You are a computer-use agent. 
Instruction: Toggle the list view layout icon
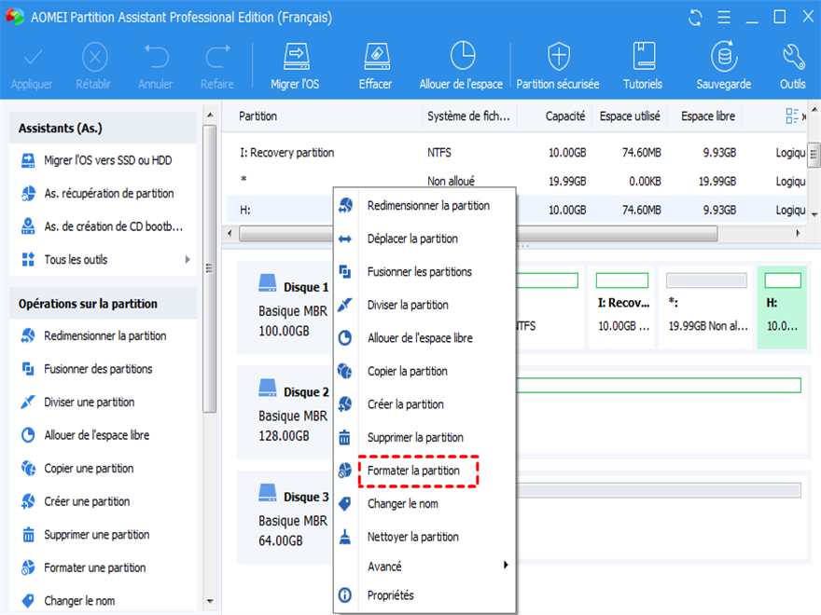point(792,116)
